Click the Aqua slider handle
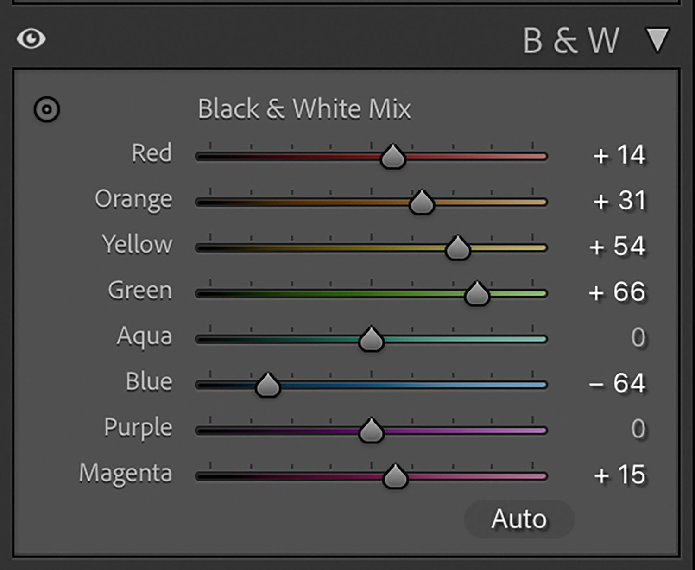The height and width of the screenshot is (570, 695). [x=371, y=340]
